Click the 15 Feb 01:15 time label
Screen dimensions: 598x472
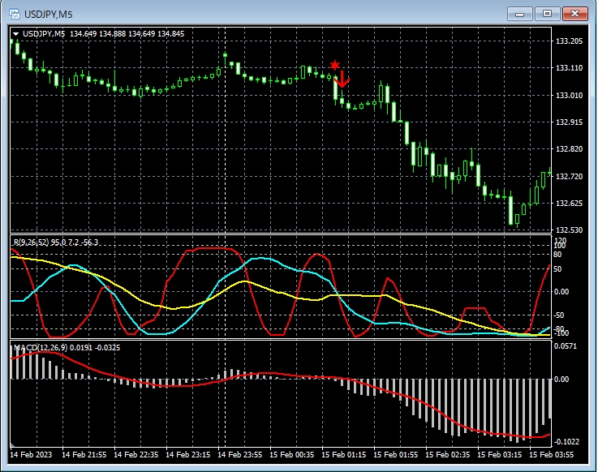pyautogui.click(x=344, y=455)
